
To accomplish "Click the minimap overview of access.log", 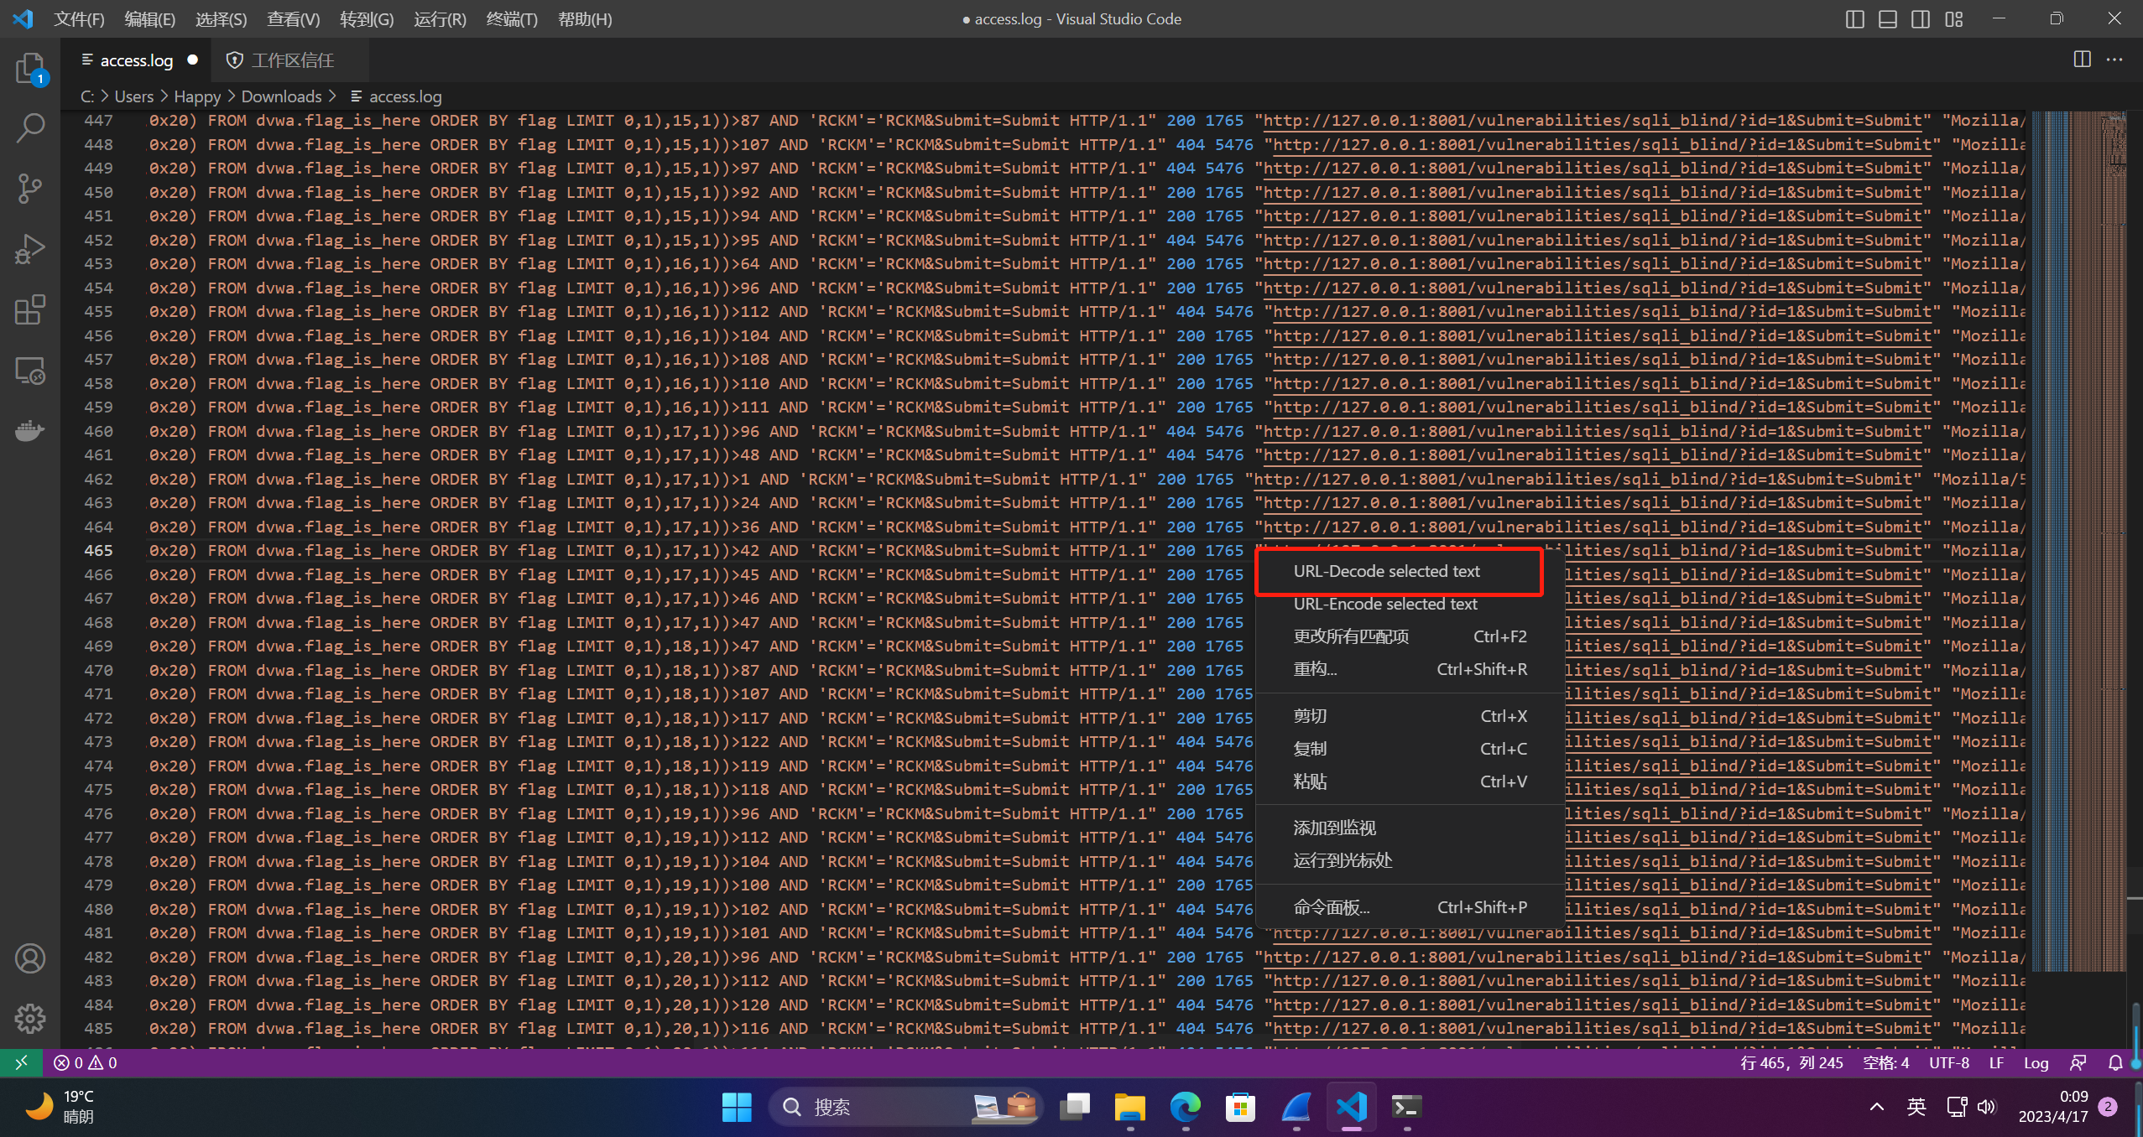I will [x=2079, y=541].
